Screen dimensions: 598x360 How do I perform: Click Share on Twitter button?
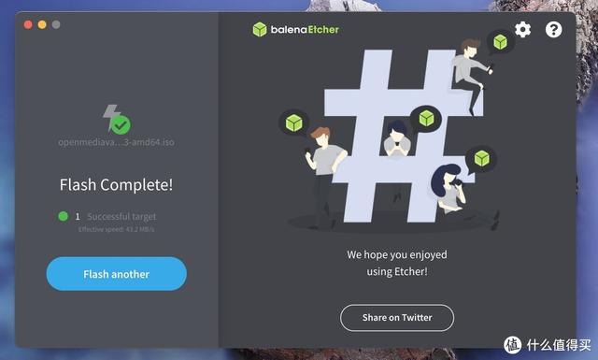[397, 318]
